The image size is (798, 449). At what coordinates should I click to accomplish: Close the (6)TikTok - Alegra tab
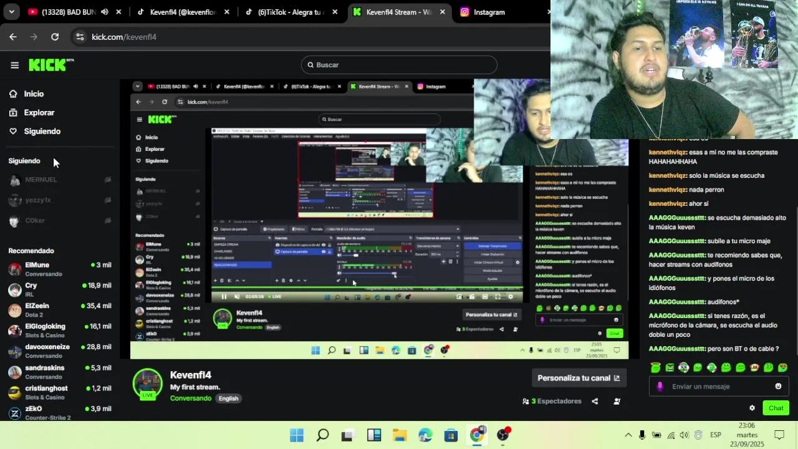pos(335,12)
